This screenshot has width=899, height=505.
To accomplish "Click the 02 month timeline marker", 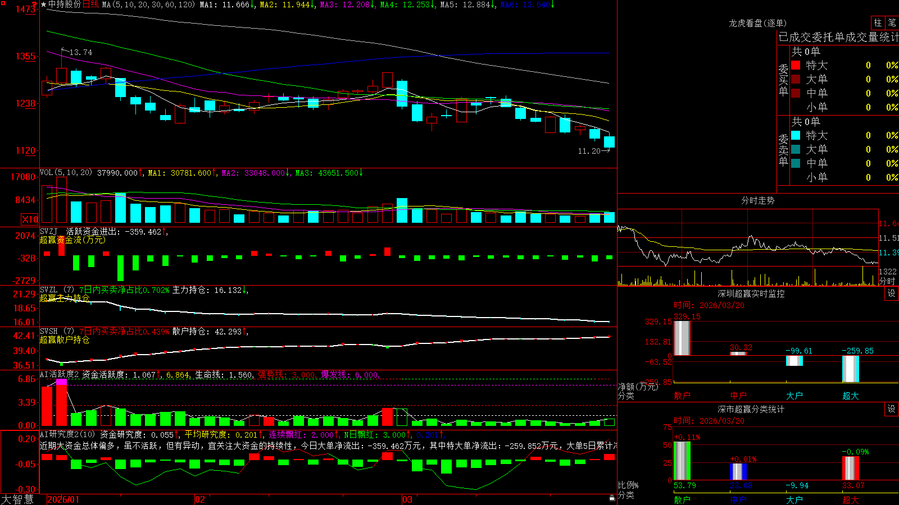I will tap(200, 499).
